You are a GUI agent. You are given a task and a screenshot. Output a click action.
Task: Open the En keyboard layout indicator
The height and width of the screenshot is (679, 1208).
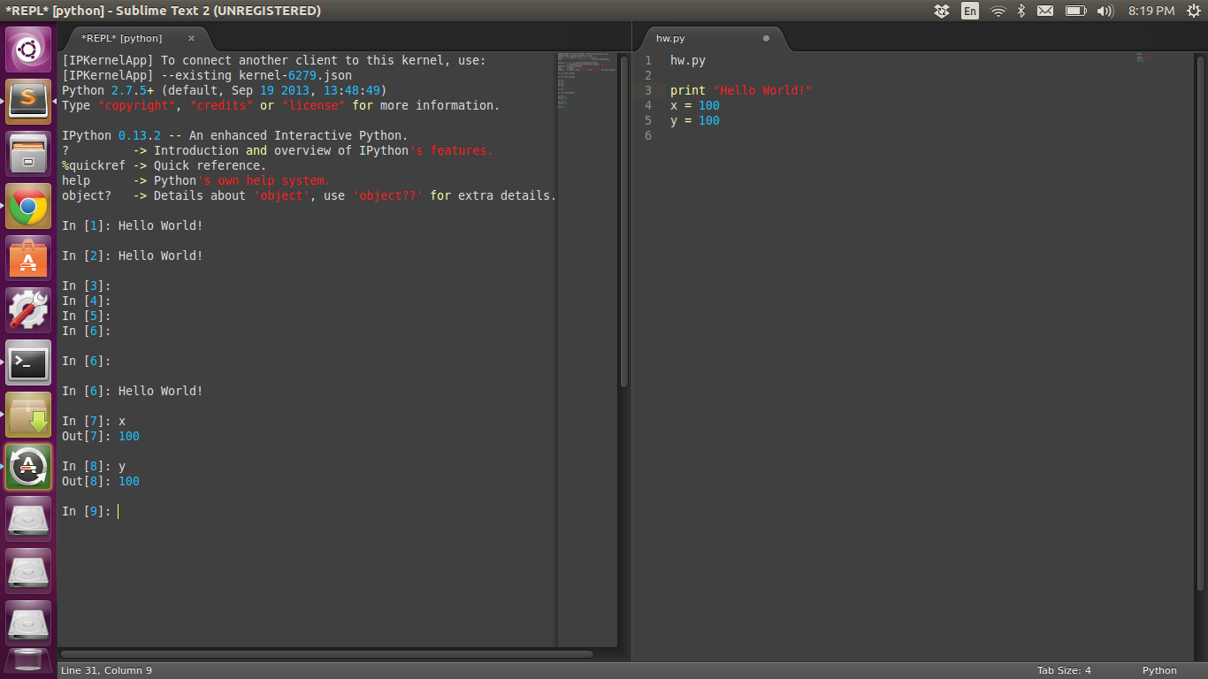click(x=970, y=11)
